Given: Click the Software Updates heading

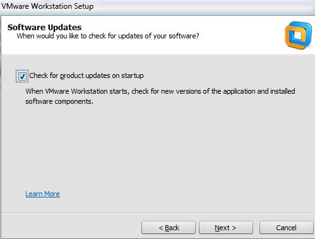Looking at the screenshot, I should pos(44,27).
